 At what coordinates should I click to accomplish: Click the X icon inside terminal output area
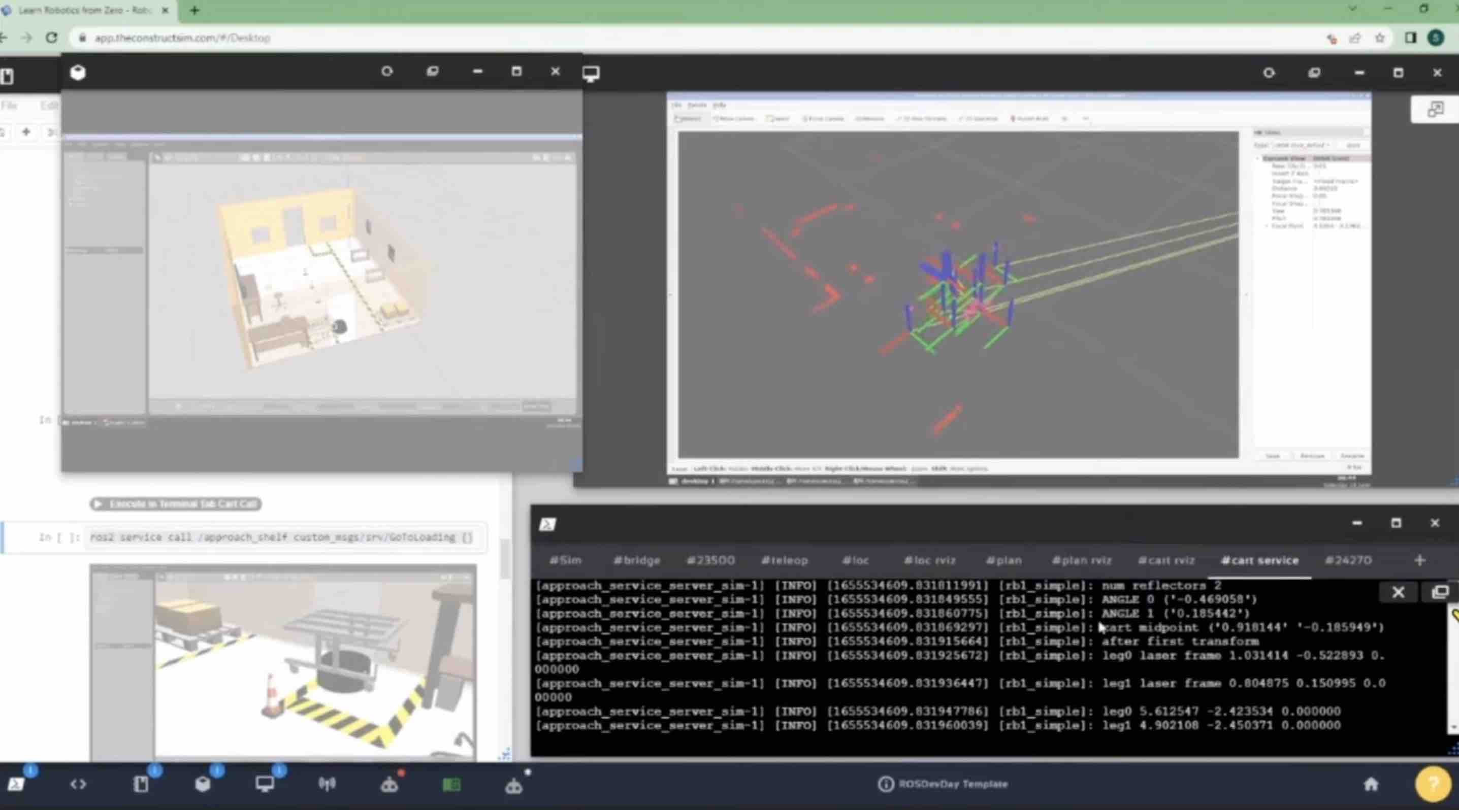(1399, 592)
